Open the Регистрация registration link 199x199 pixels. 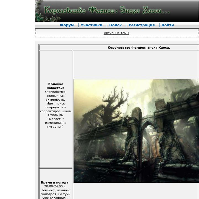coord(142,25)
